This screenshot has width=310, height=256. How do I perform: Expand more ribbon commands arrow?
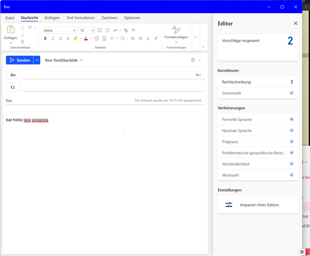pos(196,37)
